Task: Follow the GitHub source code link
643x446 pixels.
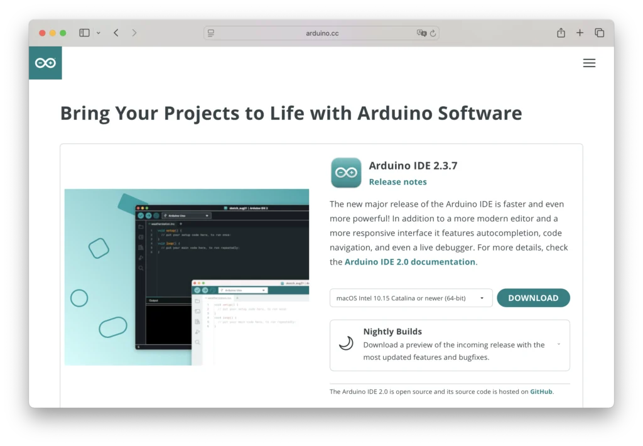Action: (x=541, y=391)
